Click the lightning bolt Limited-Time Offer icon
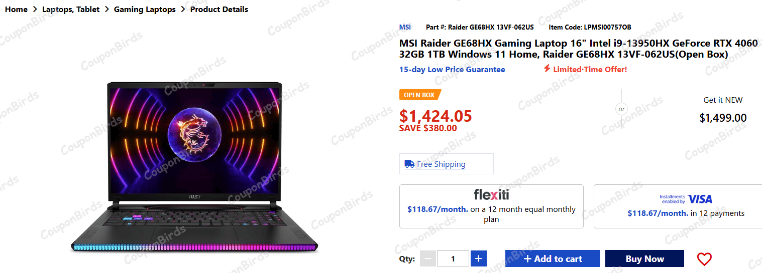The image size is (762, 273). click(547, 69)
